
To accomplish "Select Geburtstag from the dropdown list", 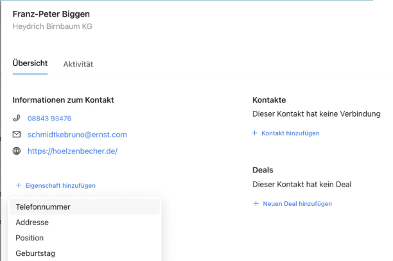I will click(35, 253).
